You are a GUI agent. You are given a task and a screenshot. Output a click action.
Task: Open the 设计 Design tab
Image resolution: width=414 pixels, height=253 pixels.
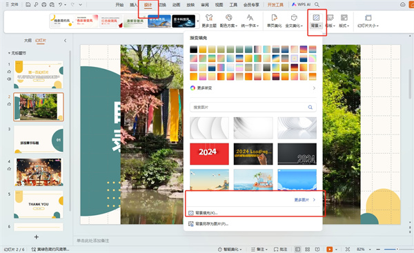tap(148, 5)
